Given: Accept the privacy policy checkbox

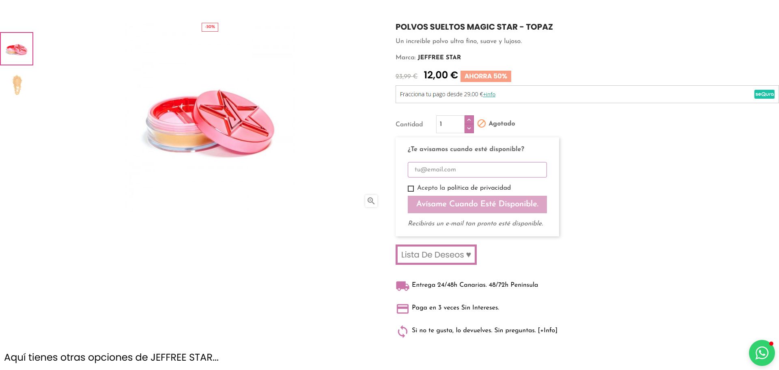Looking at the screenshot, I should [411, 188].
